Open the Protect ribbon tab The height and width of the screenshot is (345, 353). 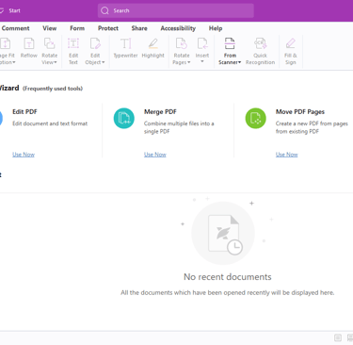click(x=108, y=28)
